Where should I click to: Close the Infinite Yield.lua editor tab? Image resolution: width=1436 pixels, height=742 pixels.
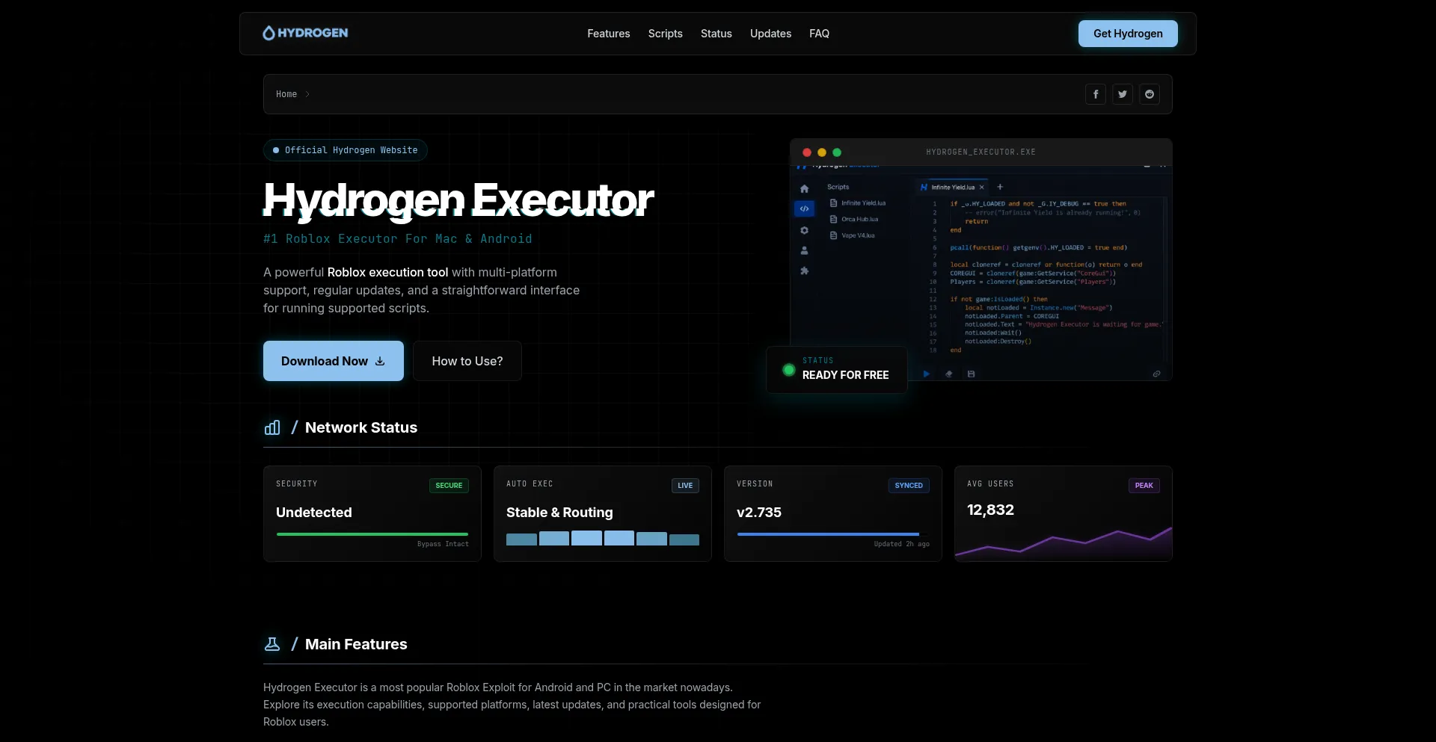982,188
